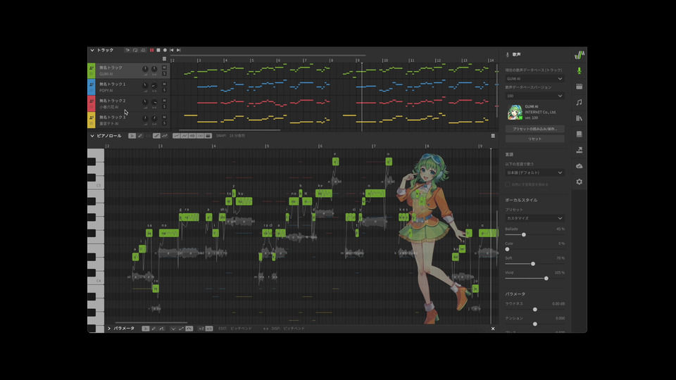Click the VOCALOID logo at the sidebar top
Screen dimensions: 676x380
tap(580, 55)
